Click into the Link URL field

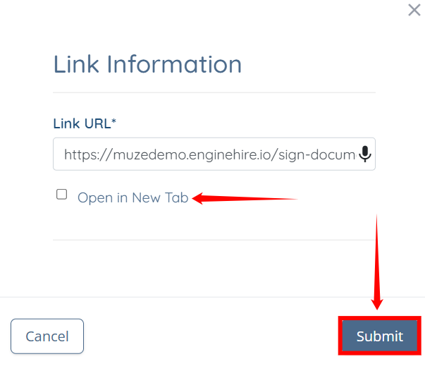pyautogui.click(x=214, y=154)
